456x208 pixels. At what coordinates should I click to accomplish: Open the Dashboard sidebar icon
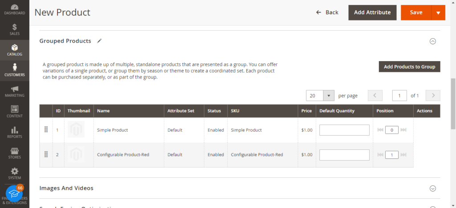click(x=15, y=10)
